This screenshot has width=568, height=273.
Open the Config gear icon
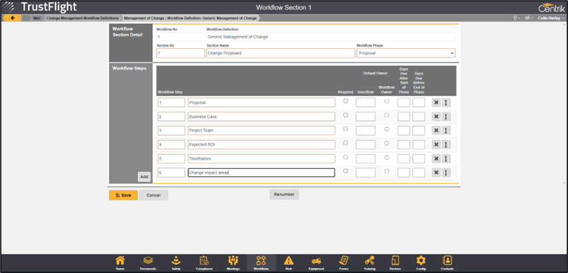point(421,262)
